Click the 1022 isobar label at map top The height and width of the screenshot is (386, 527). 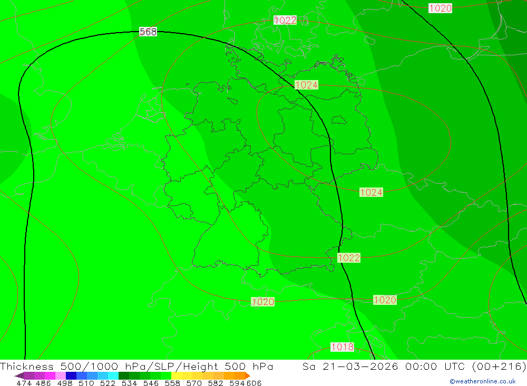tap(285, 20)
